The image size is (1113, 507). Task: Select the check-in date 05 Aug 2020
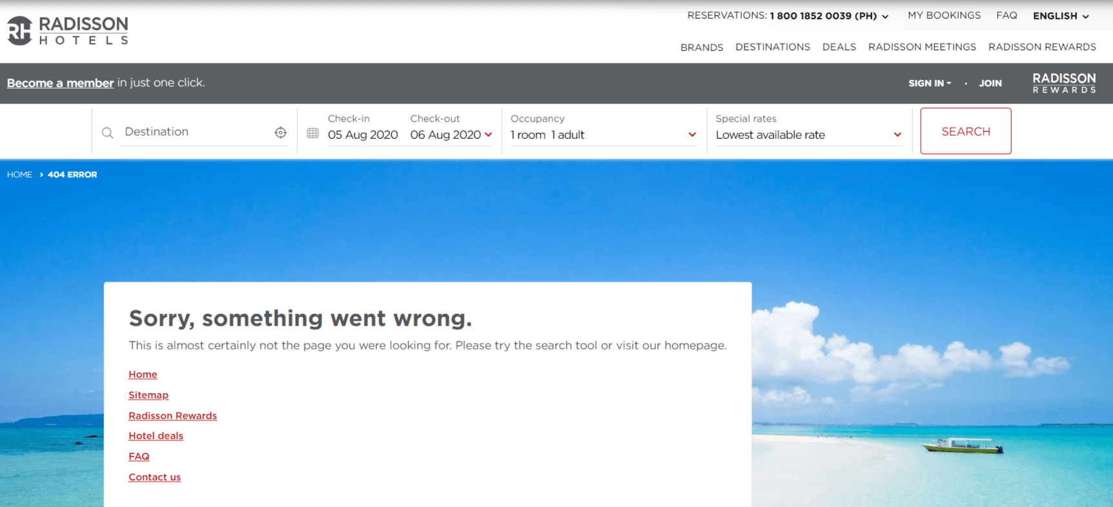pyautogui.click(x=362, y=134)
